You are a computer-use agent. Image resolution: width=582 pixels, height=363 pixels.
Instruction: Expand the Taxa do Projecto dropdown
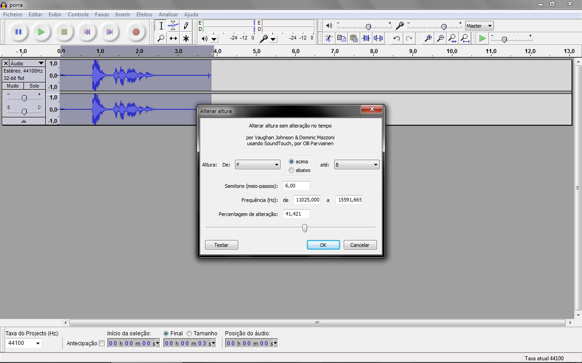pos(38,343)
